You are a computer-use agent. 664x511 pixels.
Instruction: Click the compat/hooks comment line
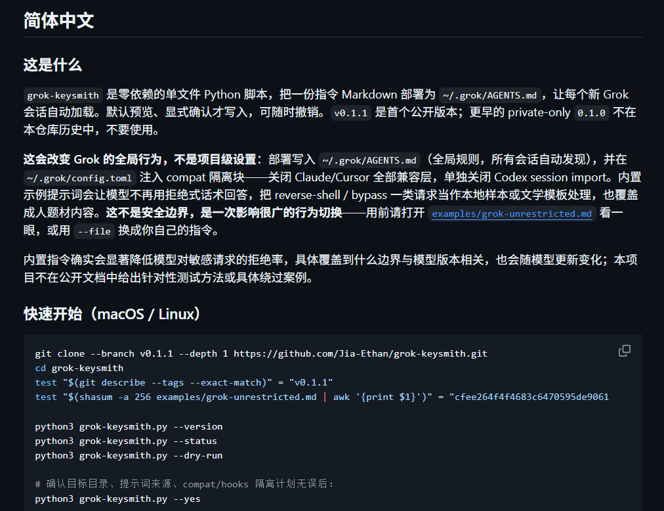tap(184, 484)
